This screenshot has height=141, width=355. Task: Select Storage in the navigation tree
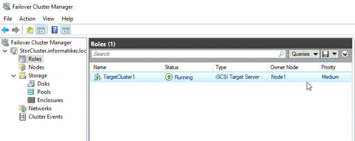point(37,75)
